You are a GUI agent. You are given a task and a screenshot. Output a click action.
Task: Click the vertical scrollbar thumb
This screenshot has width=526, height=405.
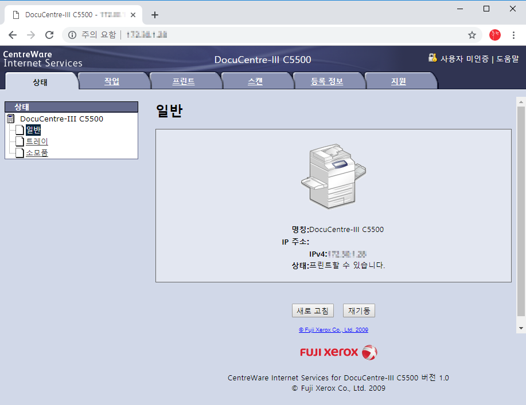coord(521,211)
